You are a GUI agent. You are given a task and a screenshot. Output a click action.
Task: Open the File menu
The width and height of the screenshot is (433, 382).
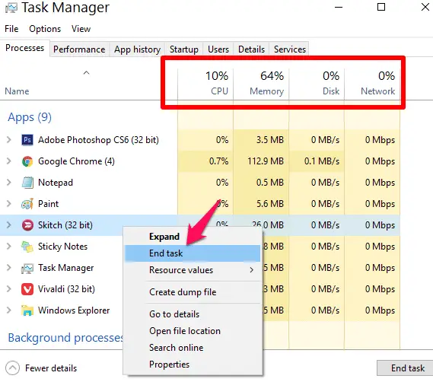pyautogui.click(x=11, y=29)
